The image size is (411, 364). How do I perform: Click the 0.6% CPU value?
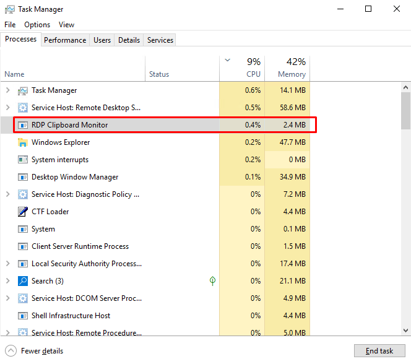[253, 90]
